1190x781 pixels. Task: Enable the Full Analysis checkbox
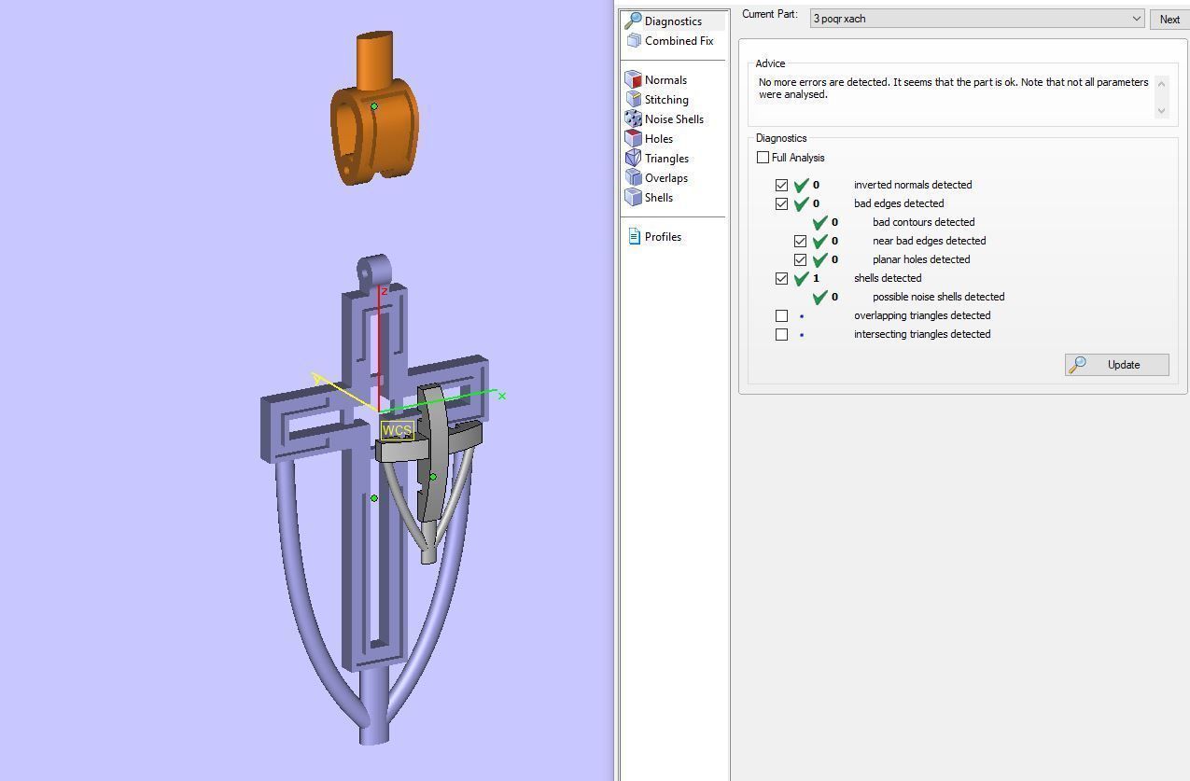(x=763, y=158)
